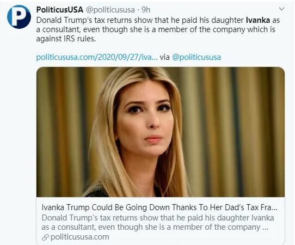
Task: Click the 'a consultant, even though' tweet line
Action: coord(156,29)
